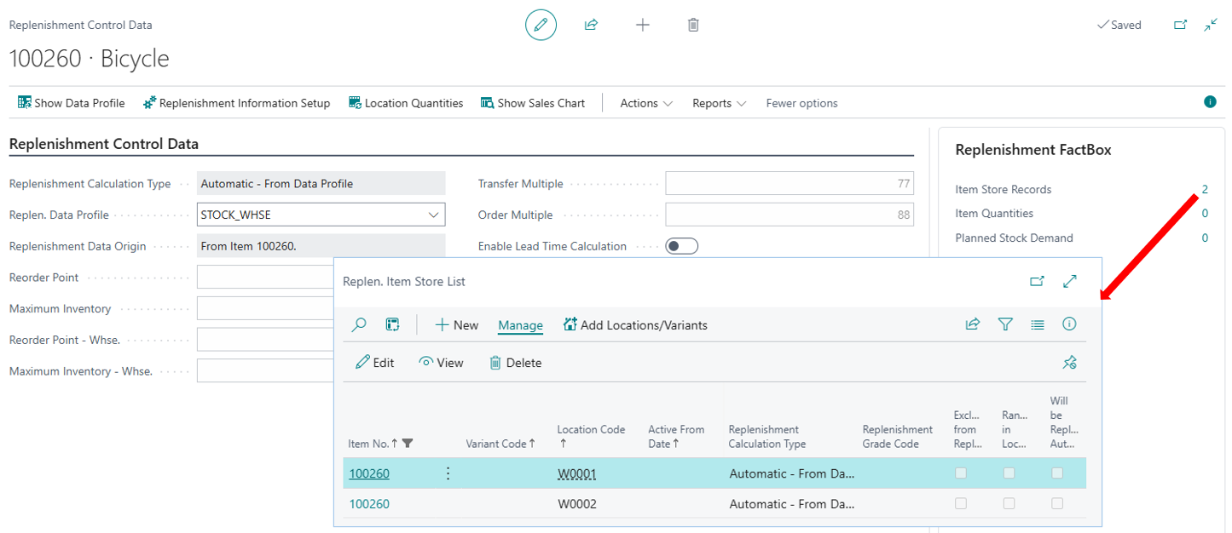Expand the Reports menu
1232x533 pixels.
719,103
